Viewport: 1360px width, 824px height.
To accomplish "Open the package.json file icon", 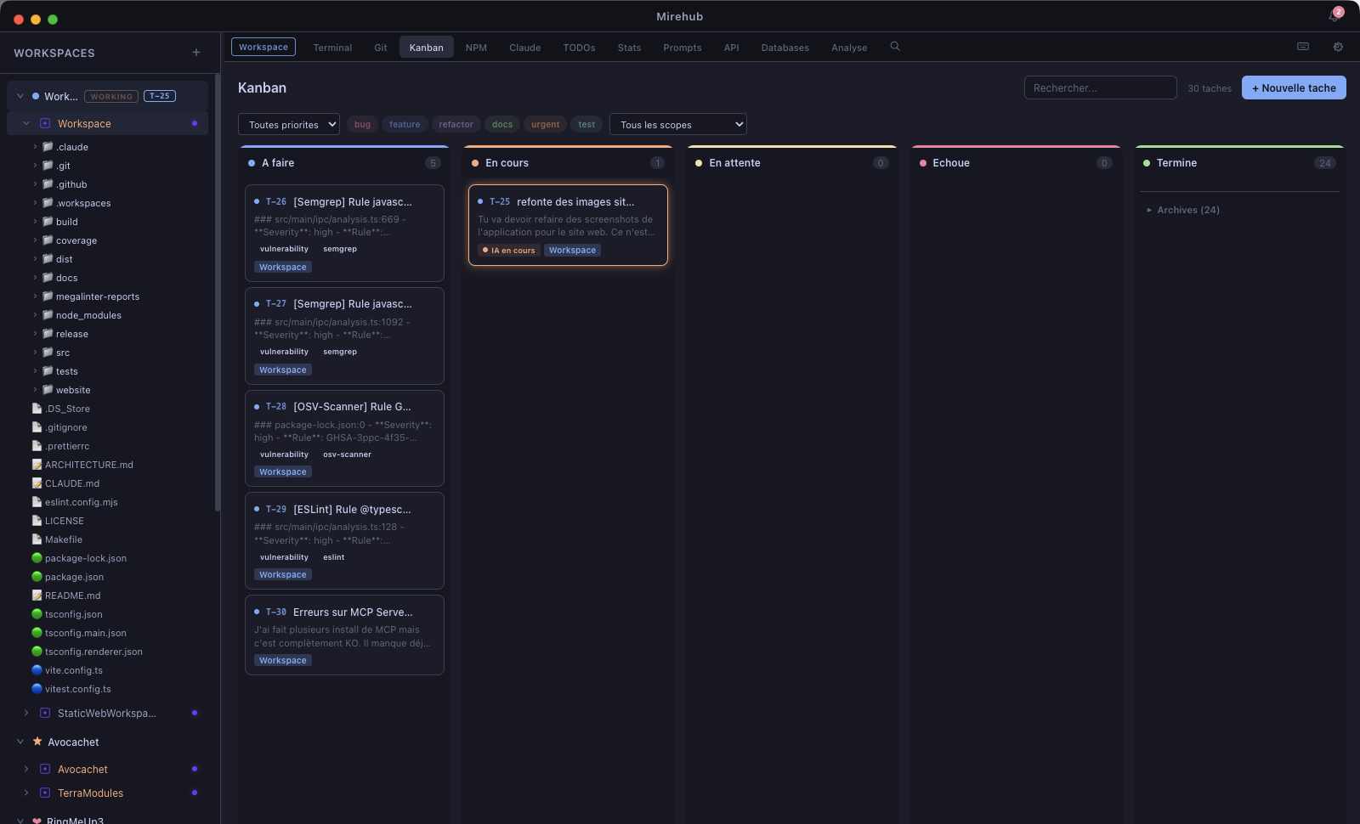I will [x=37, y=577].
